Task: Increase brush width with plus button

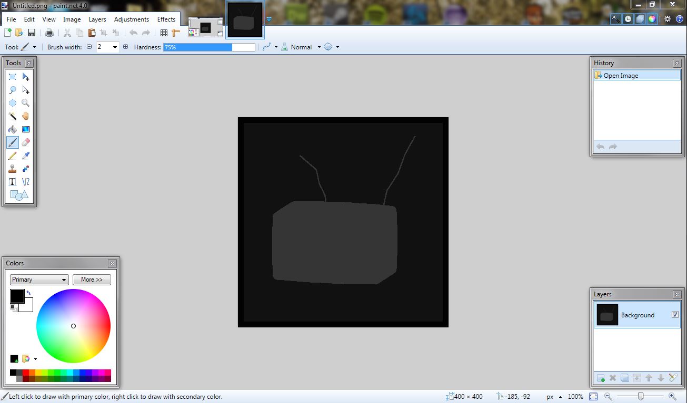Action: pyautogui.click(x=125, y=47)
